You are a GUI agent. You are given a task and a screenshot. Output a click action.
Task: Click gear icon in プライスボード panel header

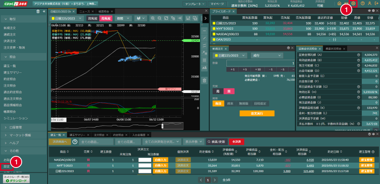point(373,11)
